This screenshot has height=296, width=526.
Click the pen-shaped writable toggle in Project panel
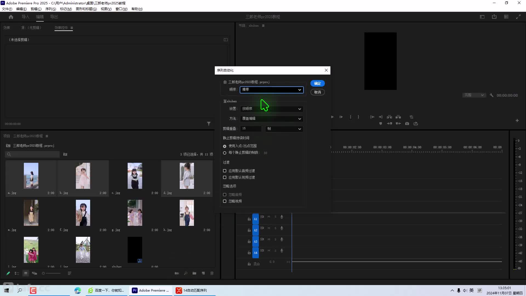(x=8, y=273)
